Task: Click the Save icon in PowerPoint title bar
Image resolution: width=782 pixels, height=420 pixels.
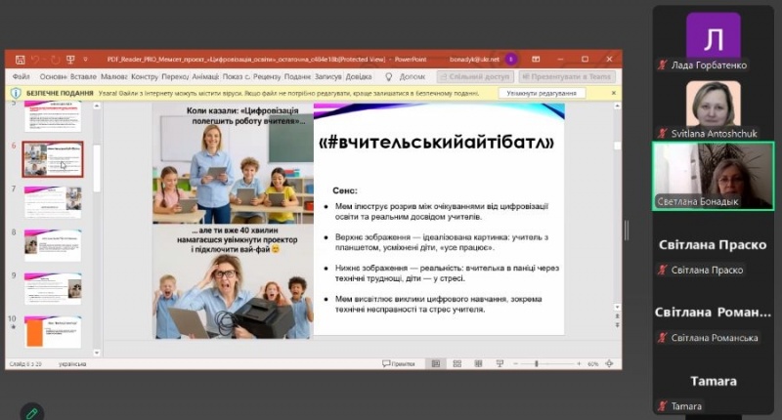Action: point(20,60)
